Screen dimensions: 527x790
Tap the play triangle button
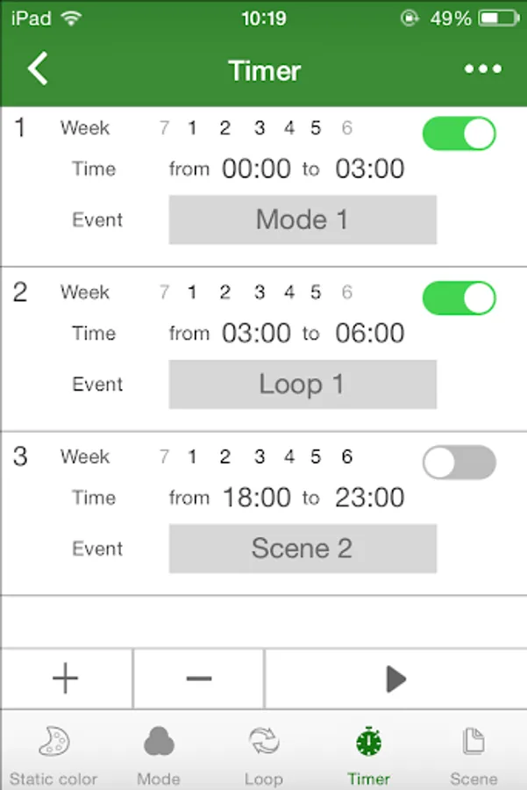point(395,679)
